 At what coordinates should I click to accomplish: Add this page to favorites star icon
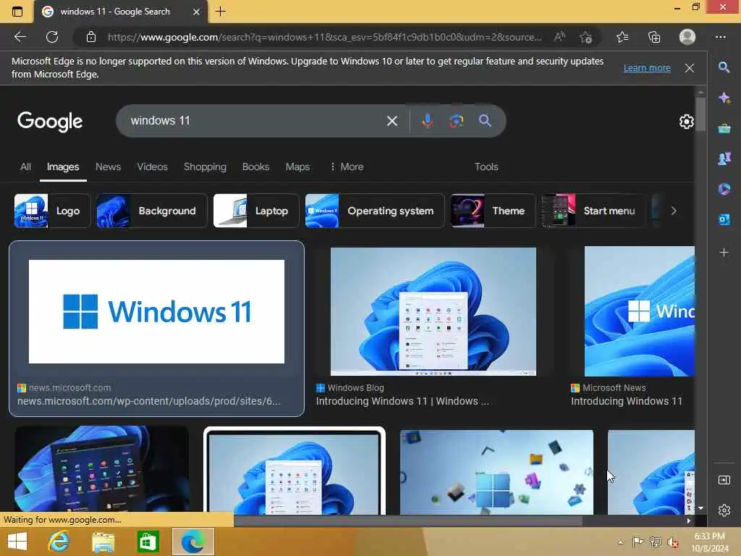tap(586, 37)
